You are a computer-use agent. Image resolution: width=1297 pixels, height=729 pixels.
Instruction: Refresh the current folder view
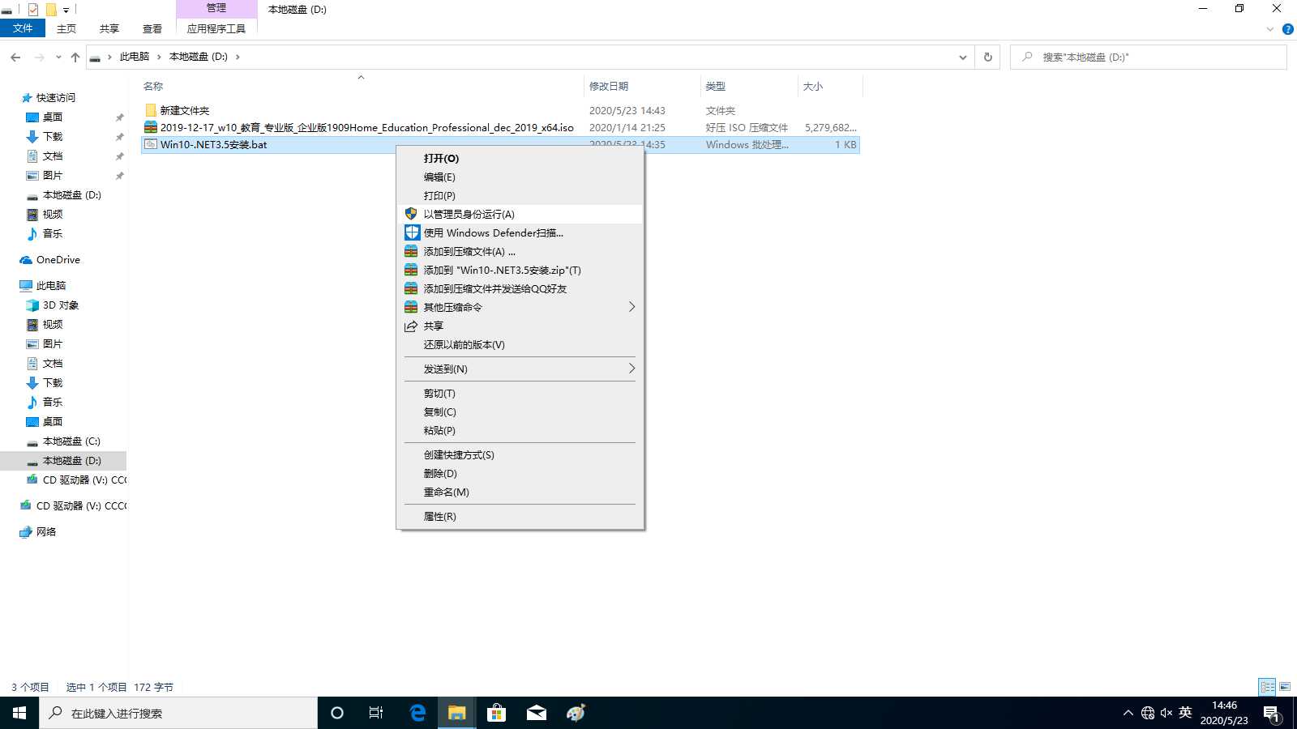pyautogui.click(x=987, y=57)
